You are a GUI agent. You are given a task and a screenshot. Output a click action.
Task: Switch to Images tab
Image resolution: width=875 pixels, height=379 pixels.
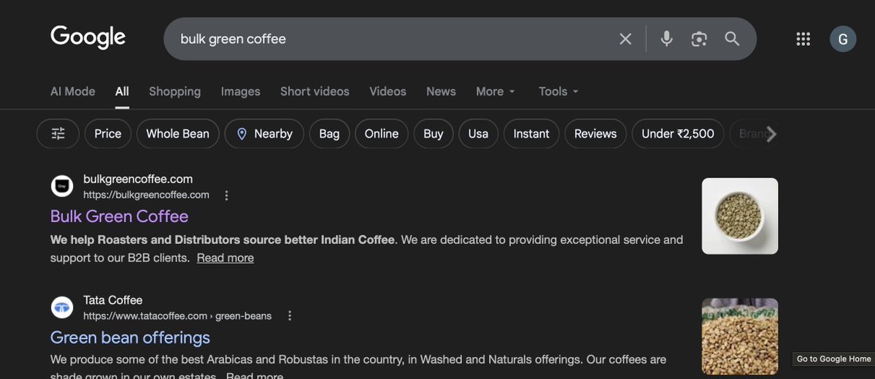tap(241, 91)
